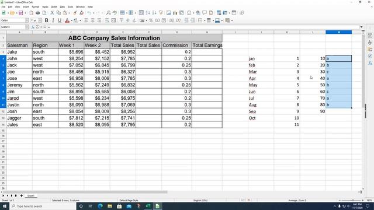Select the cell showing $8,520

(x=71, y=125)
